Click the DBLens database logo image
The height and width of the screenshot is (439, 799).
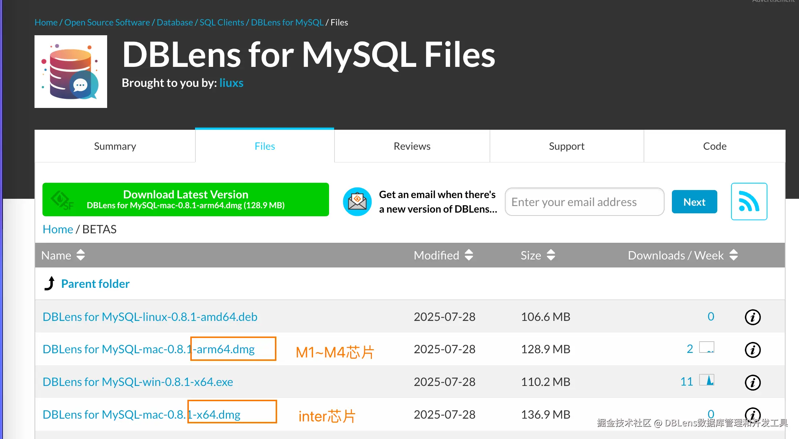(71, 72)
